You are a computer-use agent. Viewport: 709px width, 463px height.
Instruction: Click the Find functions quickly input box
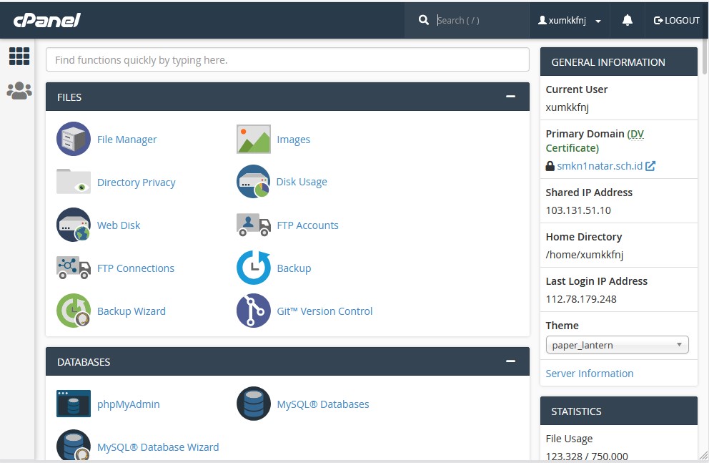[287, 59]
